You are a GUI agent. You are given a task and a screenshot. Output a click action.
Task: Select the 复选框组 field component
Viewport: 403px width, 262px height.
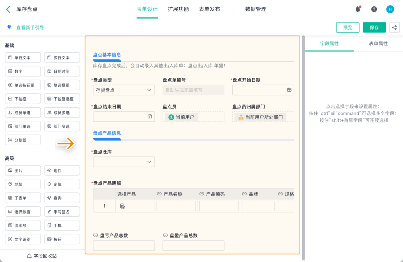[x=62, y=85]
